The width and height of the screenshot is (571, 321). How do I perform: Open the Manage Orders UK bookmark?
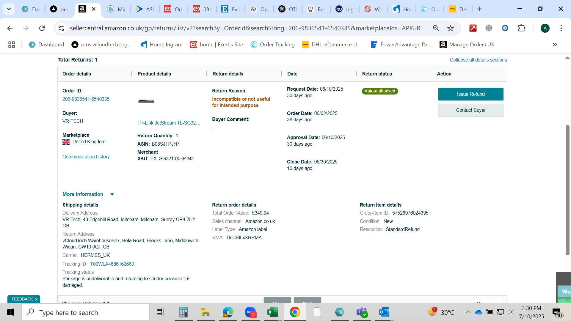point(467,45)
